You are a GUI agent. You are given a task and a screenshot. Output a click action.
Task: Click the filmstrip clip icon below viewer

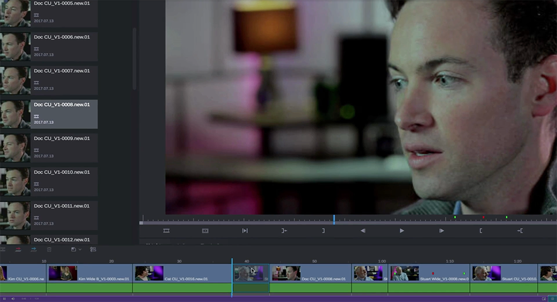[x=166, y=231]
